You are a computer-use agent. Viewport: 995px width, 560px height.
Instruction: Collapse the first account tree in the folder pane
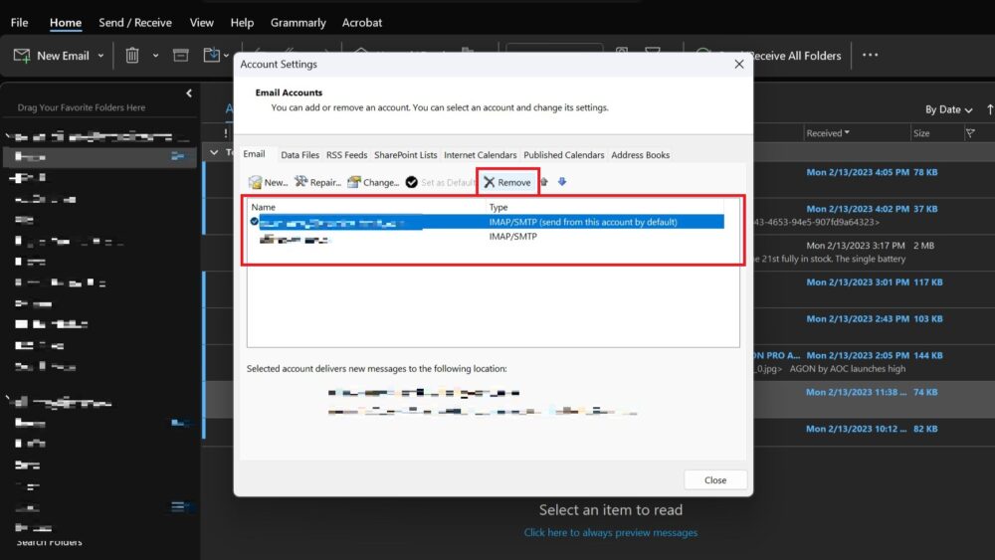8,135
